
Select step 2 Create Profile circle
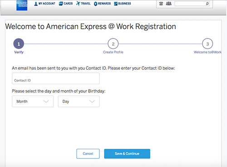[x=113, y=44]
